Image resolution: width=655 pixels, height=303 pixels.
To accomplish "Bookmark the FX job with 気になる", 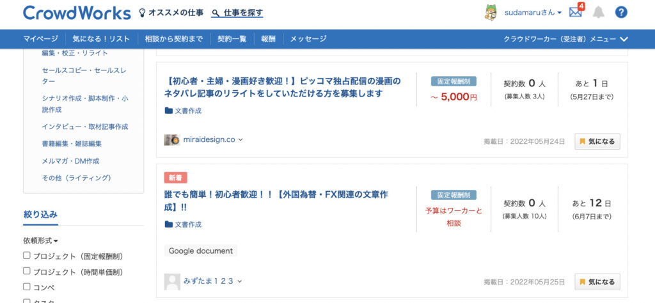I will tap(597, 282).
